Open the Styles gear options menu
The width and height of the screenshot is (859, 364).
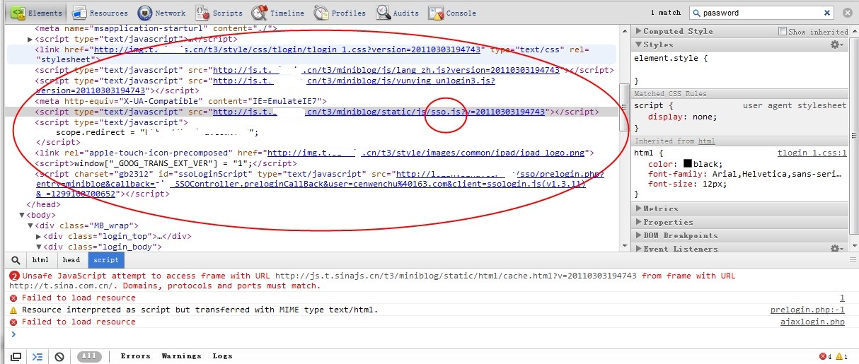click(837, 45)
